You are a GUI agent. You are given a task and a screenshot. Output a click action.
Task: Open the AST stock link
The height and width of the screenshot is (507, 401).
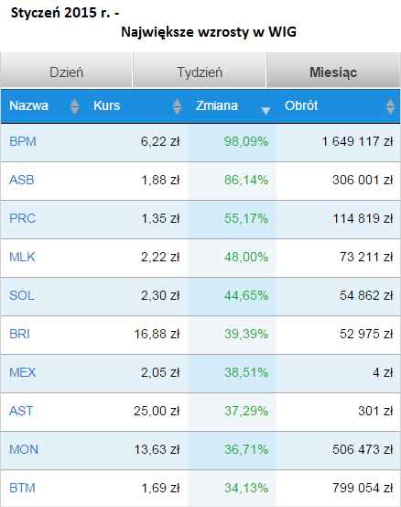(21, 411)
